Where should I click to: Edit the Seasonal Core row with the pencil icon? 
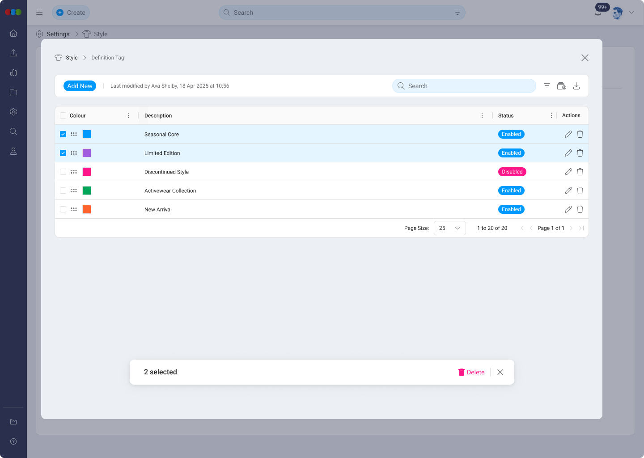coord(568,134)
